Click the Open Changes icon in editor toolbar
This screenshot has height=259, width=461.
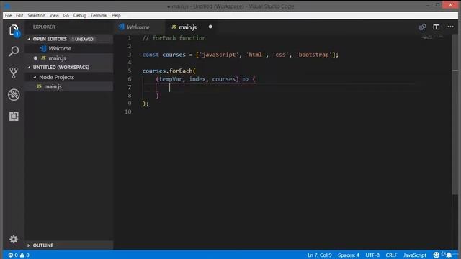pyautogui.click(x=422, y=27)
